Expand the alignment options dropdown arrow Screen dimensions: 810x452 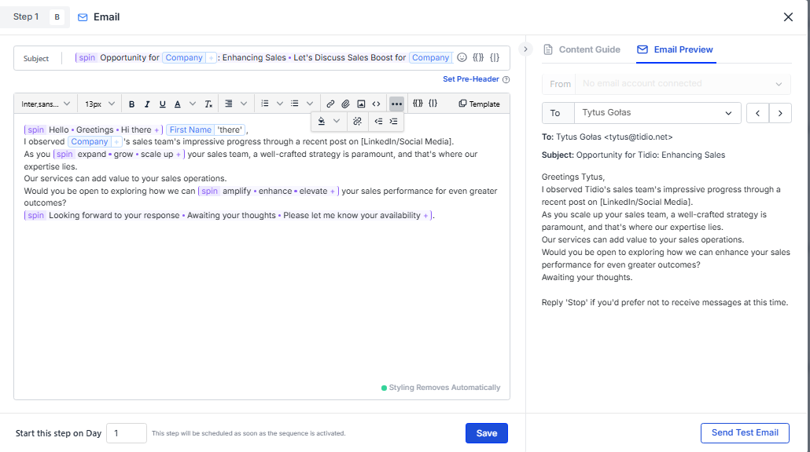pyautogui.click(x=244, y=104)
